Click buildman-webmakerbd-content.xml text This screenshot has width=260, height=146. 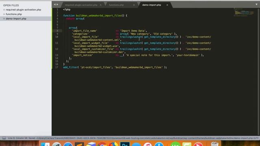(97, 40)
